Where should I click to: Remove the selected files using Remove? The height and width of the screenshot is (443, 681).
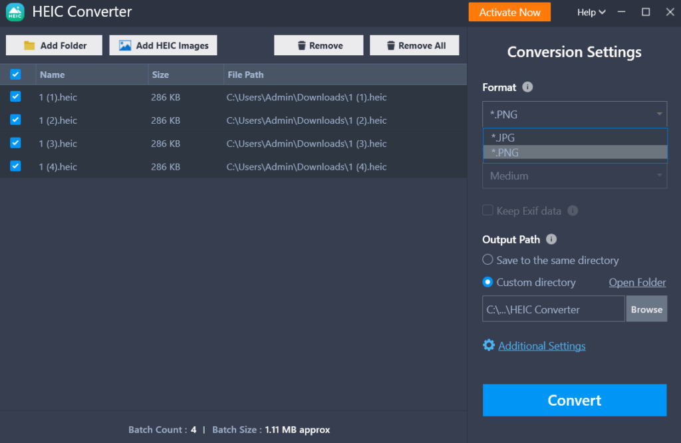(319, 45)
